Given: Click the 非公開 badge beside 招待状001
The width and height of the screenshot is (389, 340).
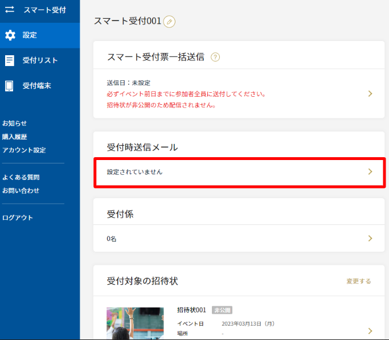Looking at the screenshot, I should point(222,310).
